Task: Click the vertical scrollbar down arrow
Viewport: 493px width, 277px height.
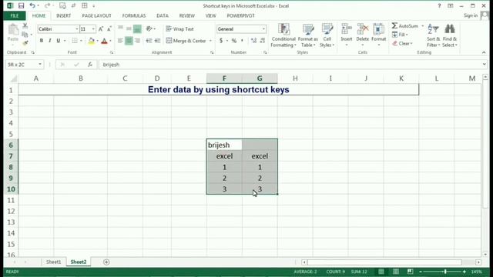Action: [485, 255]
